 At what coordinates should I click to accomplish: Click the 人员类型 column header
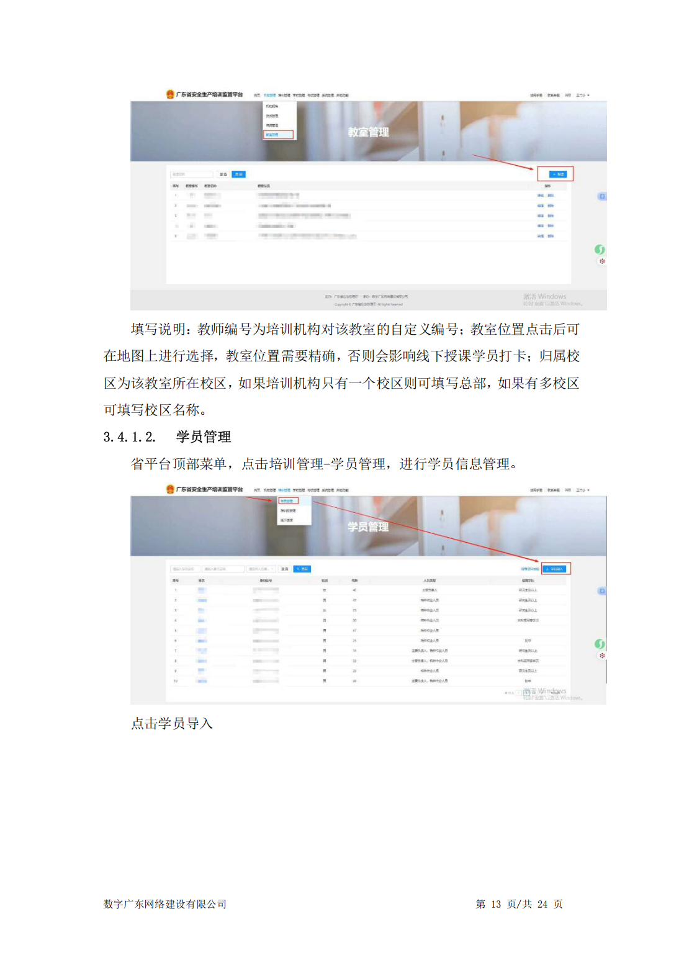coord(430,581)
